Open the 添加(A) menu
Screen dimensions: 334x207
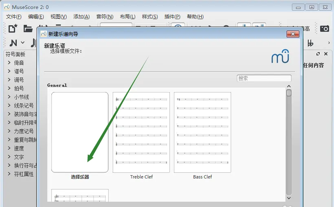pyautogui.click(x=81, y=17)
